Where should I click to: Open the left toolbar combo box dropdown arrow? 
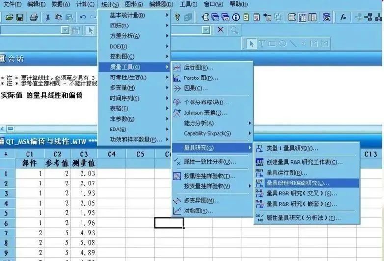pos(65,30)
